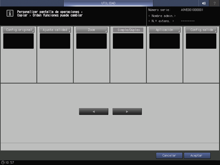Image resolution: width=220 pixels, height=165 pixels.
Task: Click the Personalizar pantalla de operaciones message
Action: pos(50,14)
